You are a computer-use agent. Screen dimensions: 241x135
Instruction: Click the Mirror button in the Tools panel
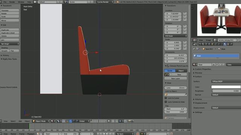10,20
